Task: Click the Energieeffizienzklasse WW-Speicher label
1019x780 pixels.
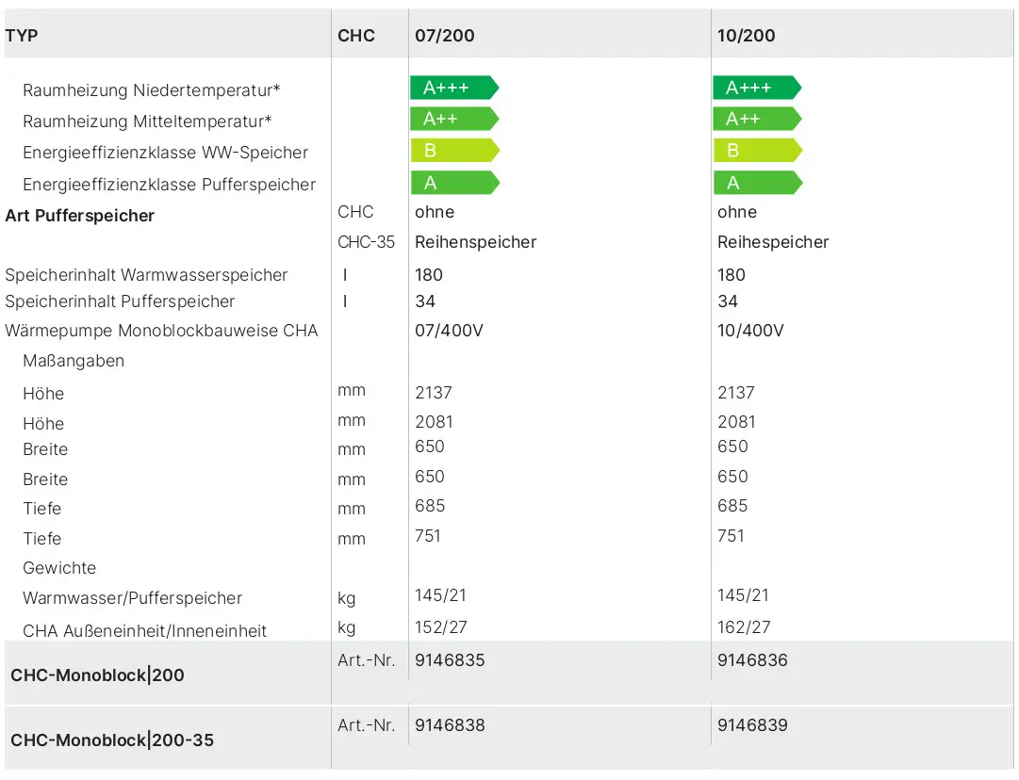Action: coord(166,153)
